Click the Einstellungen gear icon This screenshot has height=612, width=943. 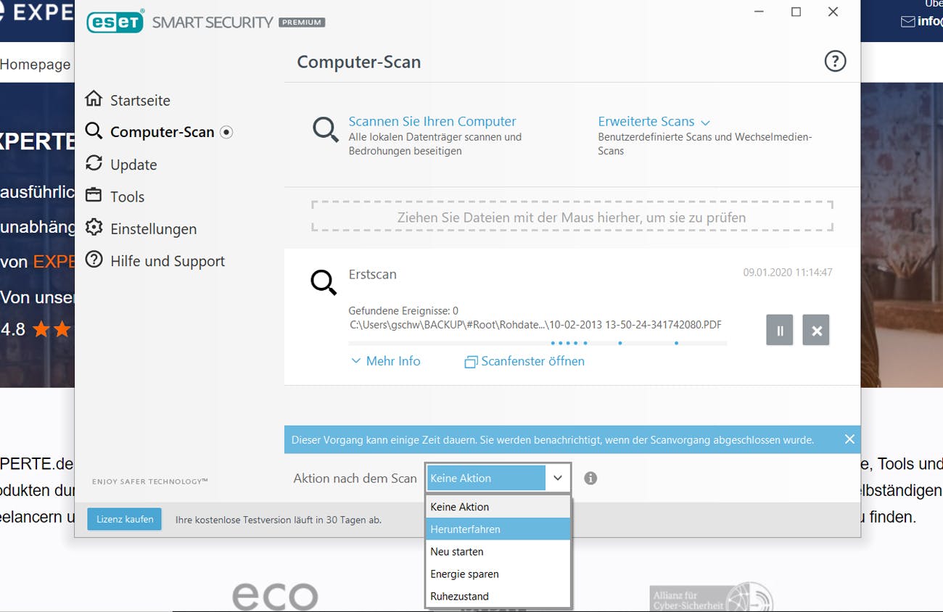(94, 228)
